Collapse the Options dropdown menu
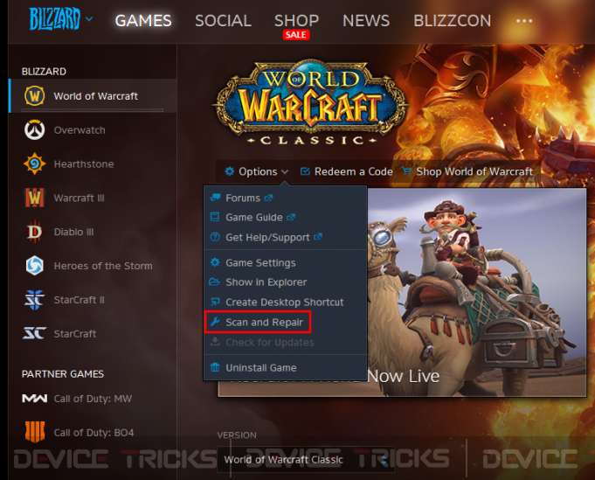Image resolution: width=595 pixels, height=480 pixels. point(256,171)
